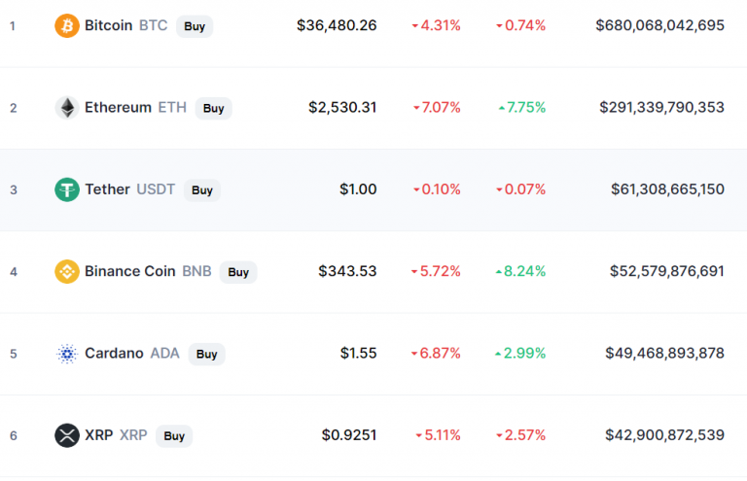This screenshot has width=747, height=481.
Task: Click the green Tether logo icon
Action: coord(67,189)
